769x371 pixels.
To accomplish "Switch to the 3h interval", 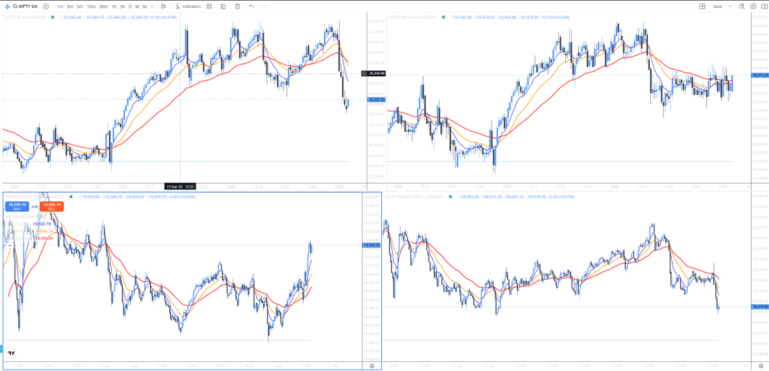I will pyautogui.click(x=122, y=6).
